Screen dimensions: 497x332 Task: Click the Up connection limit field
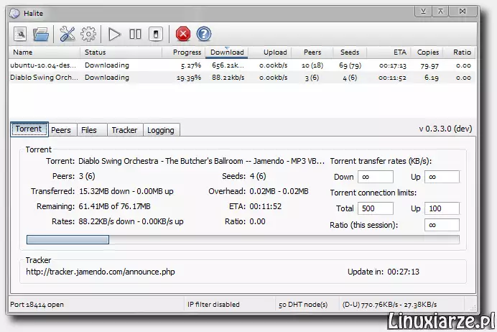pyautogui.click(x=442, y=208)
